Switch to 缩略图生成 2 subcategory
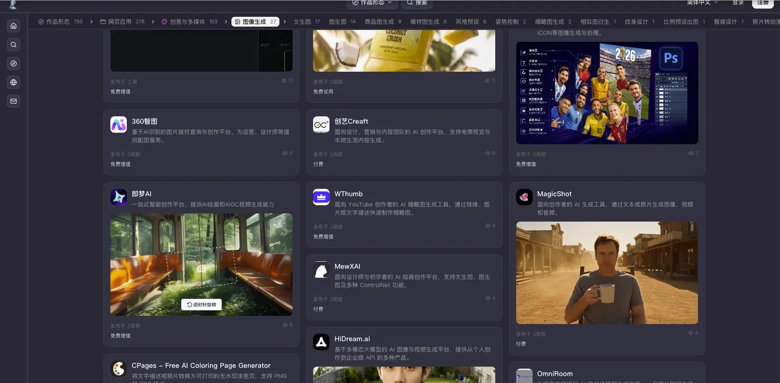 point(553,22)
